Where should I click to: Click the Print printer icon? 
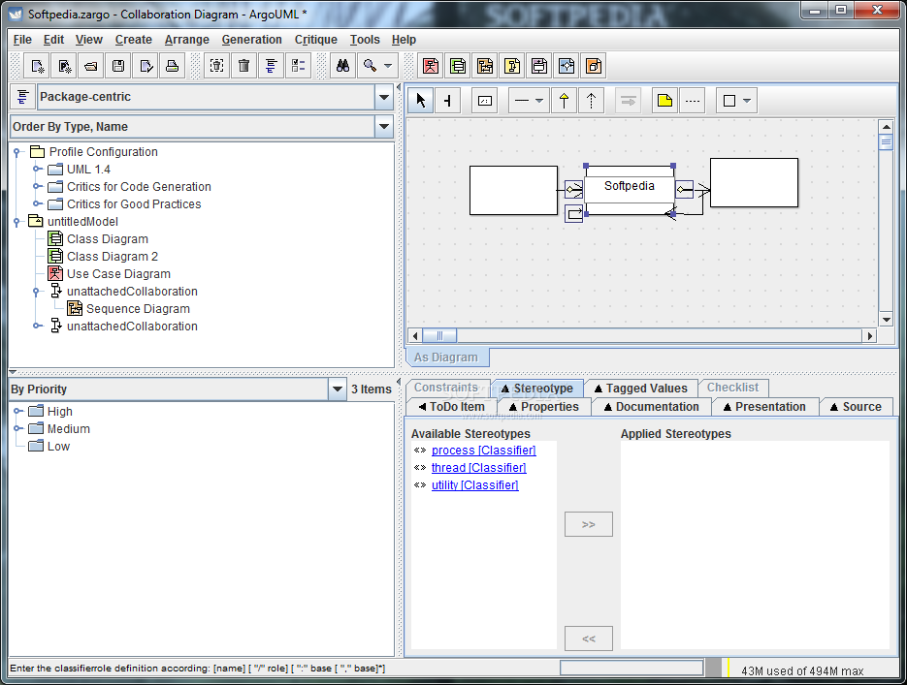click(x=173, y=66)
